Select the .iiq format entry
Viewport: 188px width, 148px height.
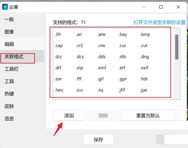(100, 90)
